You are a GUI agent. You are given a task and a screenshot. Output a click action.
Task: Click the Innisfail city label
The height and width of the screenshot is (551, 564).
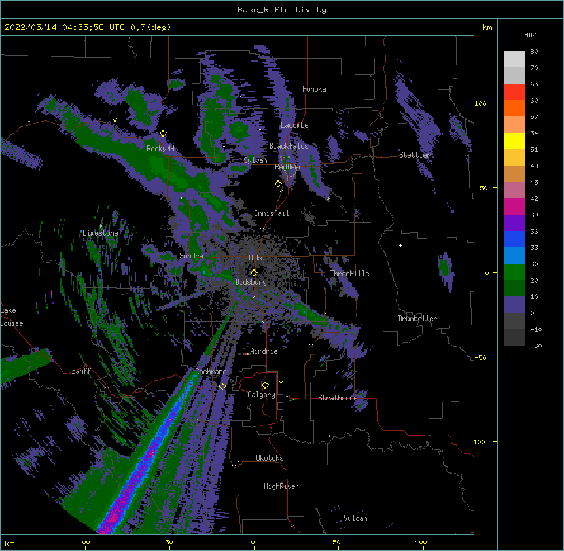tap(272, 213)
